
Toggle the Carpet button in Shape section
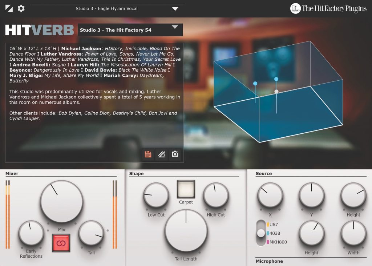(186, 189)
